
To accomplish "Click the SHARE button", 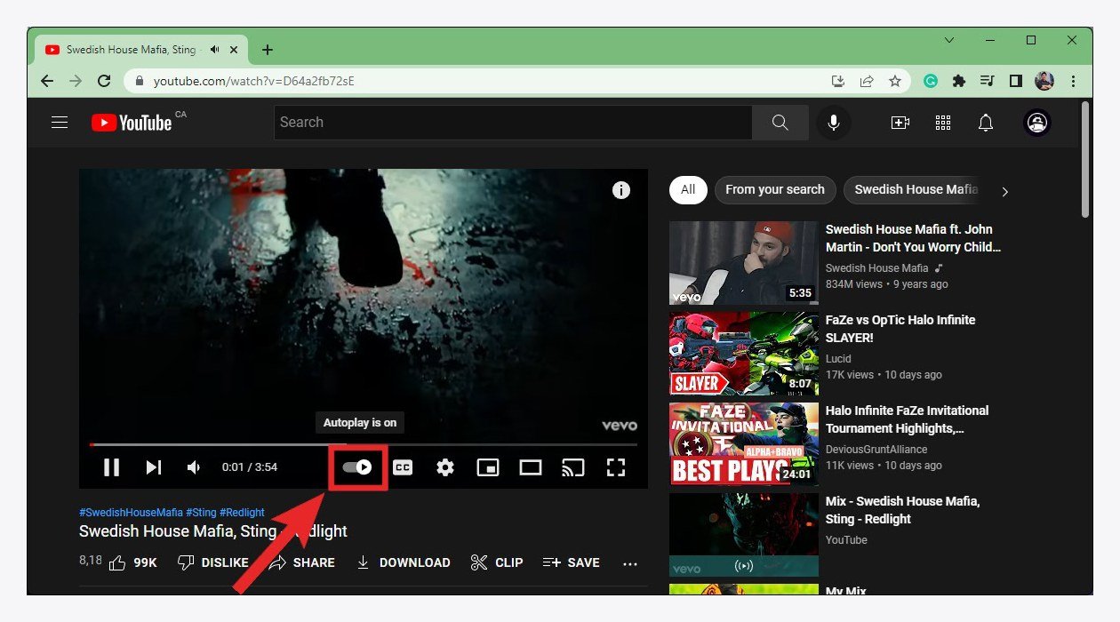I will click(x=302, y=562).
